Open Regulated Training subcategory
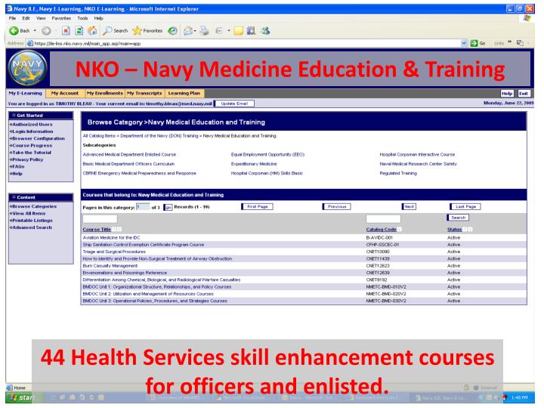544x408 pixels. point(398,173)
